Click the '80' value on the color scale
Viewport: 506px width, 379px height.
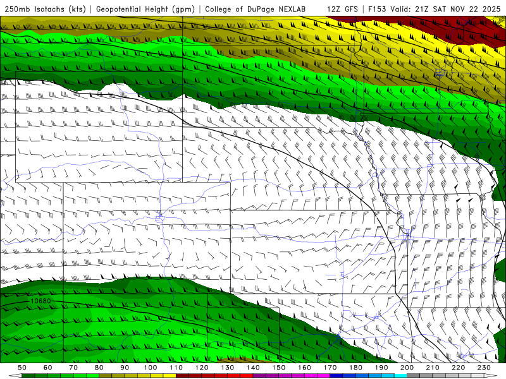[x=99, y=368]
